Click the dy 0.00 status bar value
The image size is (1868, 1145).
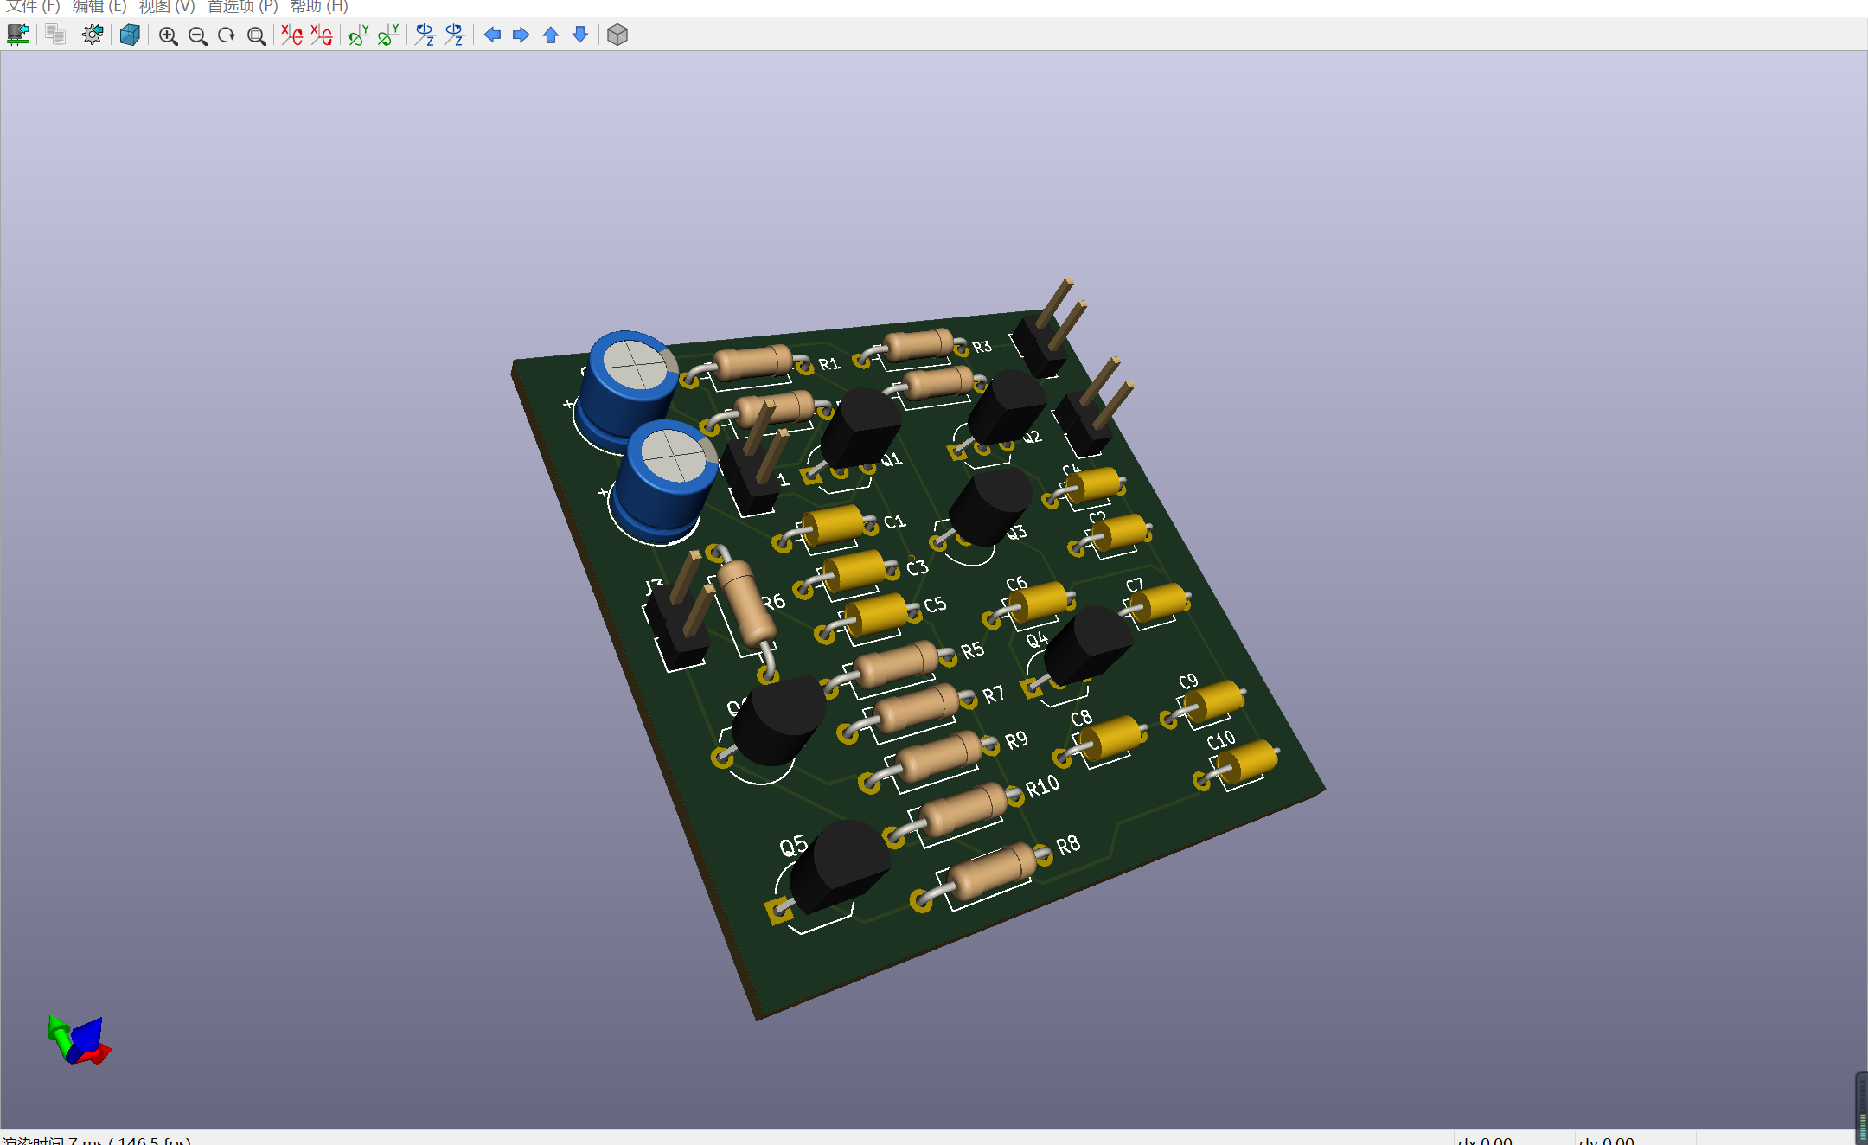(x=1606, y=1140)
